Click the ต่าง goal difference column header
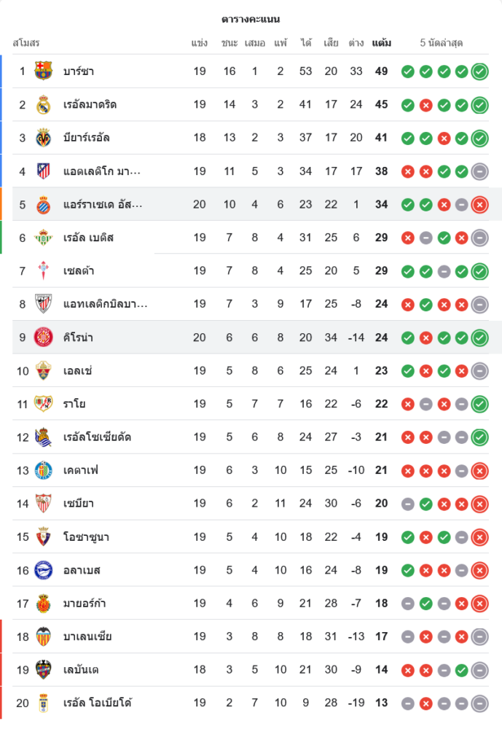 tap(356, 43)
